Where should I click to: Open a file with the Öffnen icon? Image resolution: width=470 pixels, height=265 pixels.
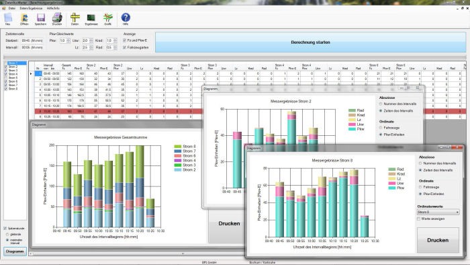(x=24, y=19)
